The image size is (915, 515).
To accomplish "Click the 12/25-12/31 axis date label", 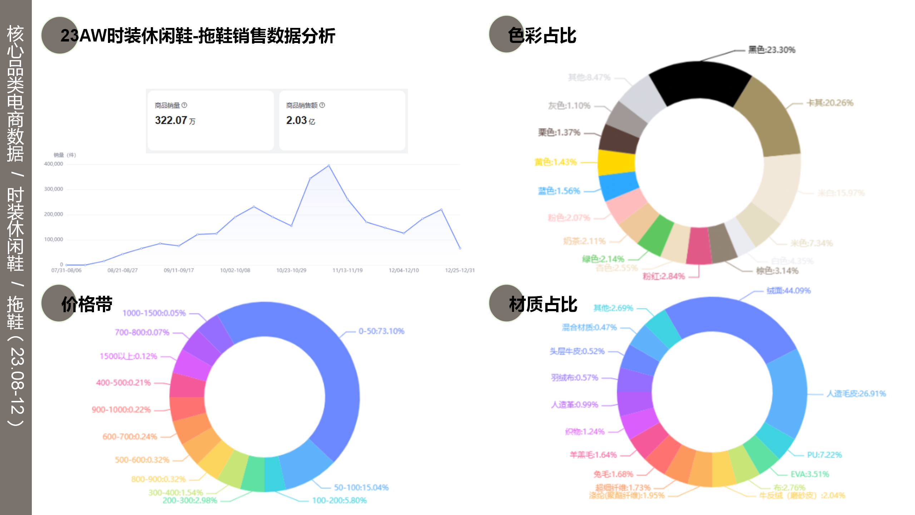I will coord(460,270).
